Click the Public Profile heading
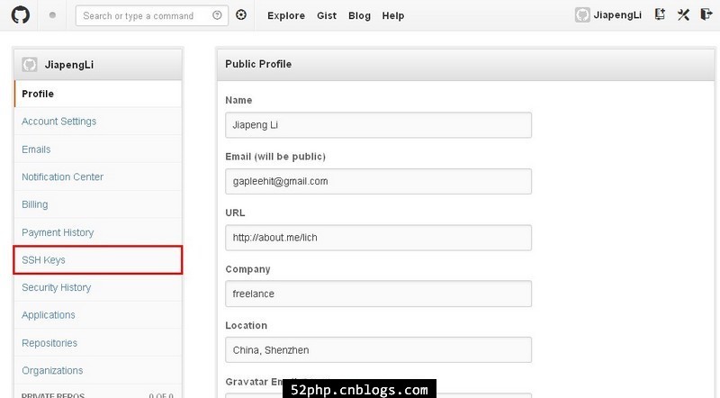 [x=258, y=64]
